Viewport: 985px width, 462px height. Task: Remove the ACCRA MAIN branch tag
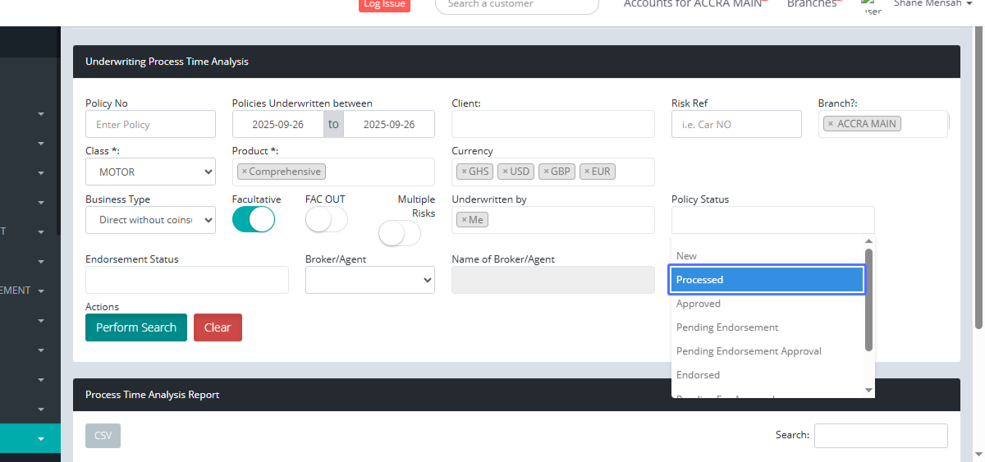pos(830,124)
